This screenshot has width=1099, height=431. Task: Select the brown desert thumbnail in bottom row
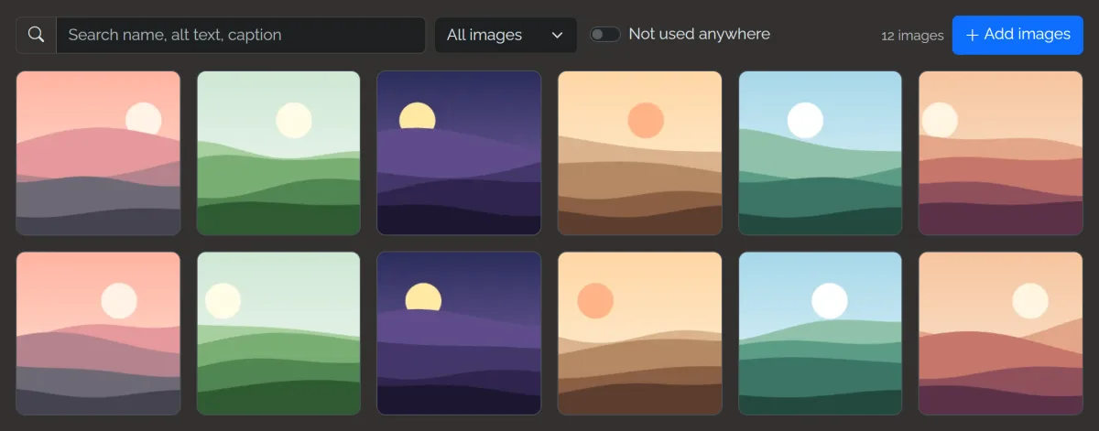coord(639,334)
